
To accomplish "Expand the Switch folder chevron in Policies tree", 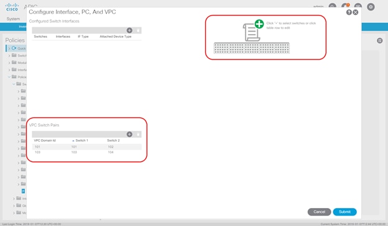I will 9,56.
